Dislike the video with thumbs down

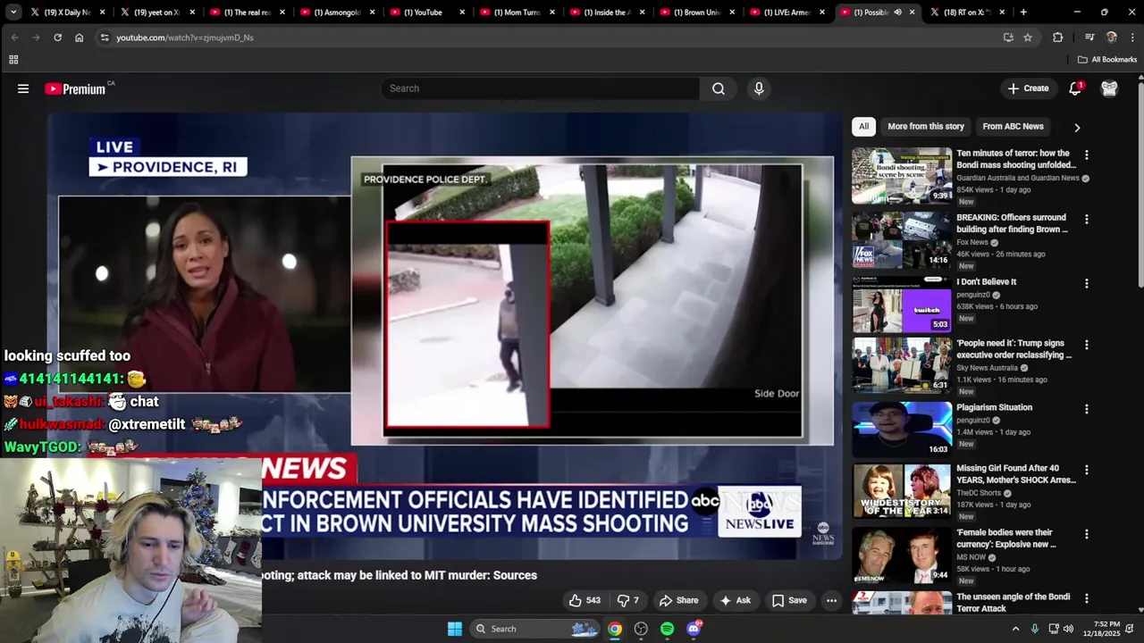click(629, 600)
